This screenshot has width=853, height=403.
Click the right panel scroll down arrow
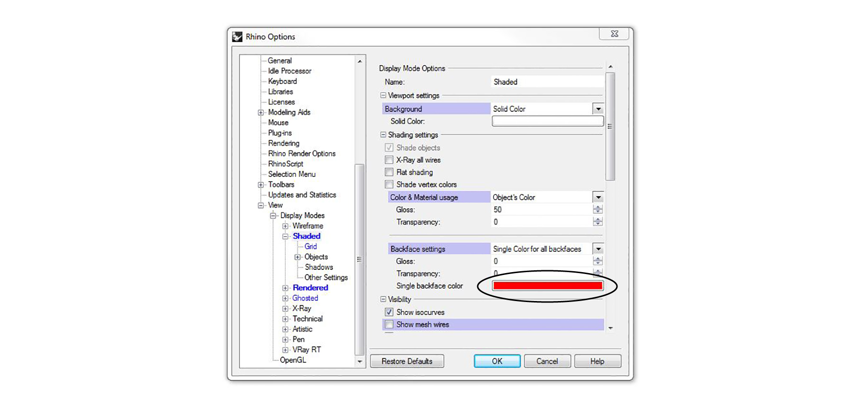(610, 328)
